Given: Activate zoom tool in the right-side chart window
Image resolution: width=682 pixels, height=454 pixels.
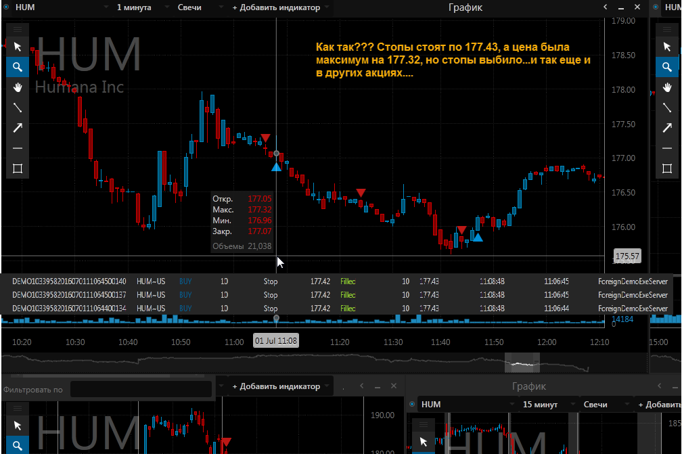Looking at the screenshot, I should click(x=667, y=67).
